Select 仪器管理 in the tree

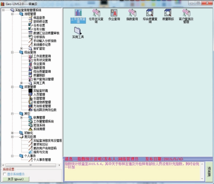tap(39, 98)
